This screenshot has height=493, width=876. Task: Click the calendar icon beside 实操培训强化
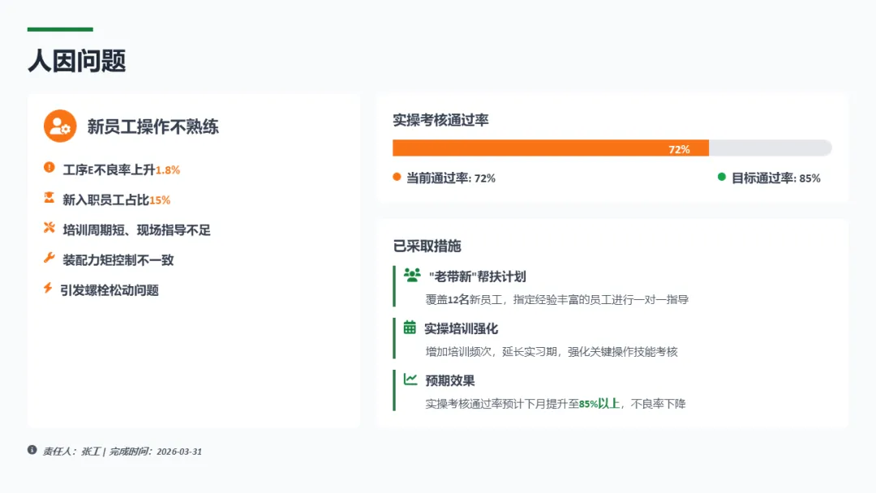[x=410, y=327]
